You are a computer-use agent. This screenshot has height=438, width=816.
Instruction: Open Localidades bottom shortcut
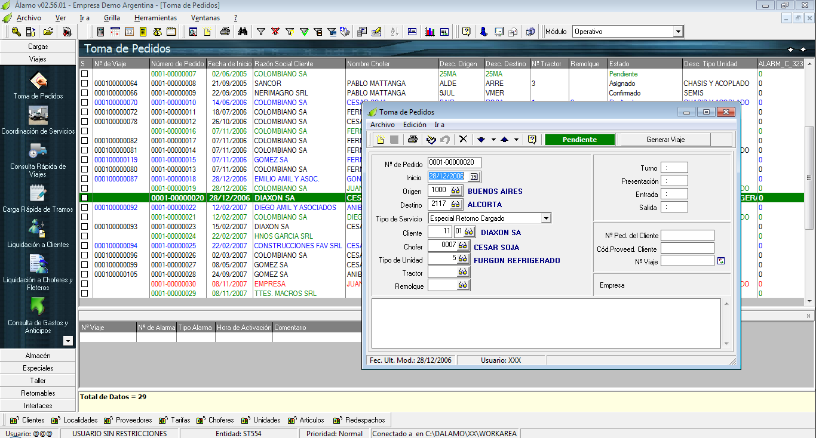pyautogui.click(x=75, y=420)
